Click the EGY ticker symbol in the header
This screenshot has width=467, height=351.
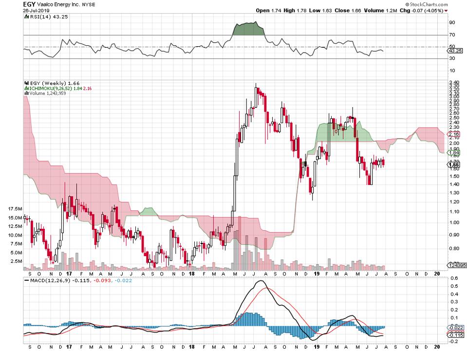coord(29,4)
